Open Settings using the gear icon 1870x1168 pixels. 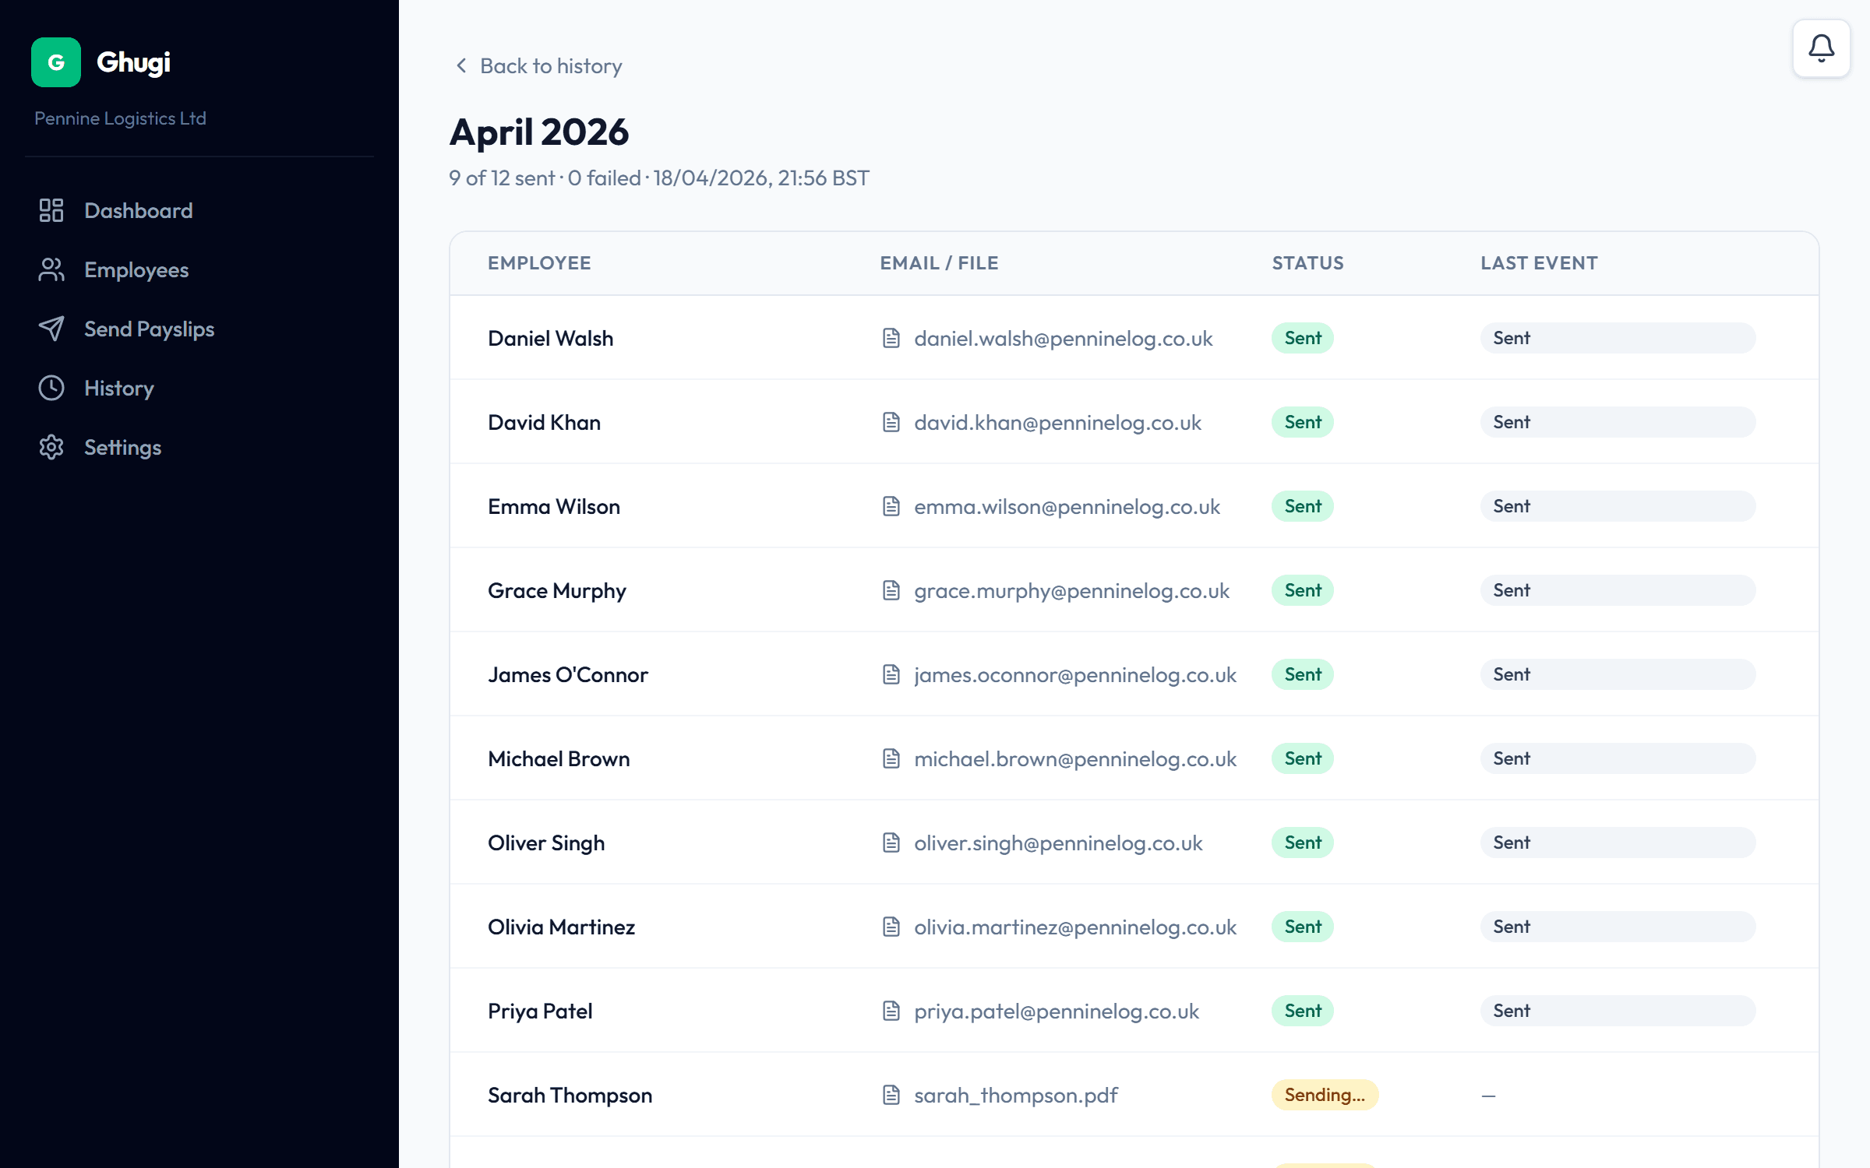tap(51, 447)
